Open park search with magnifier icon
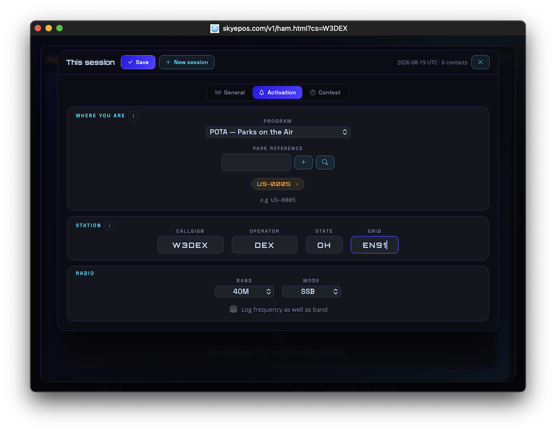This screenshot has width=556, height=432. pos(325,162)
